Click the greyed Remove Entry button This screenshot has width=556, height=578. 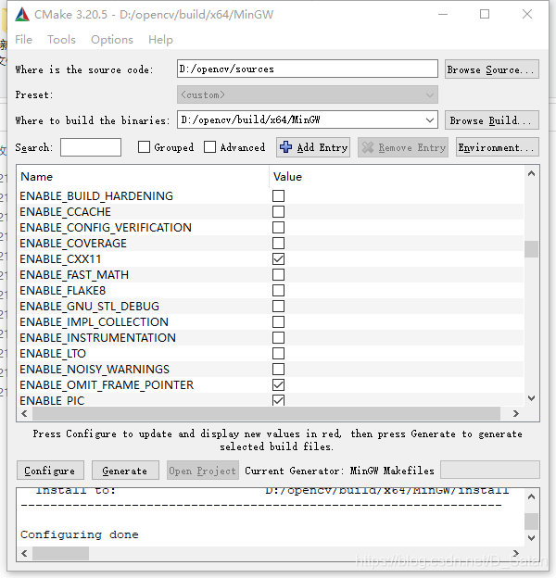[x=403, y=147]
